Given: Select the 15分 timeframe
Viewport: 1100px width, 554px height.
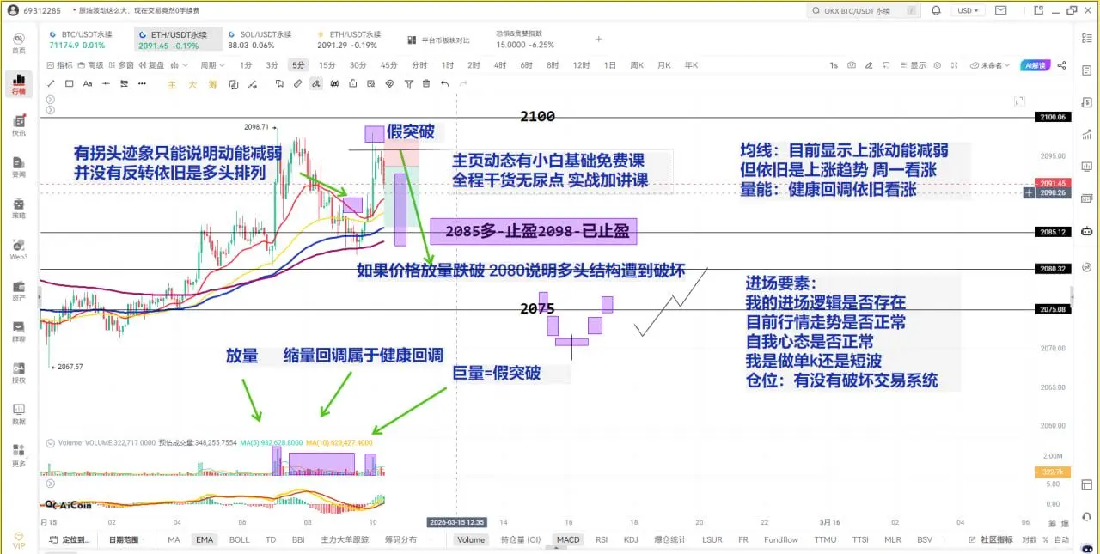Looking at the screenshot, I should tap(327, 65).
